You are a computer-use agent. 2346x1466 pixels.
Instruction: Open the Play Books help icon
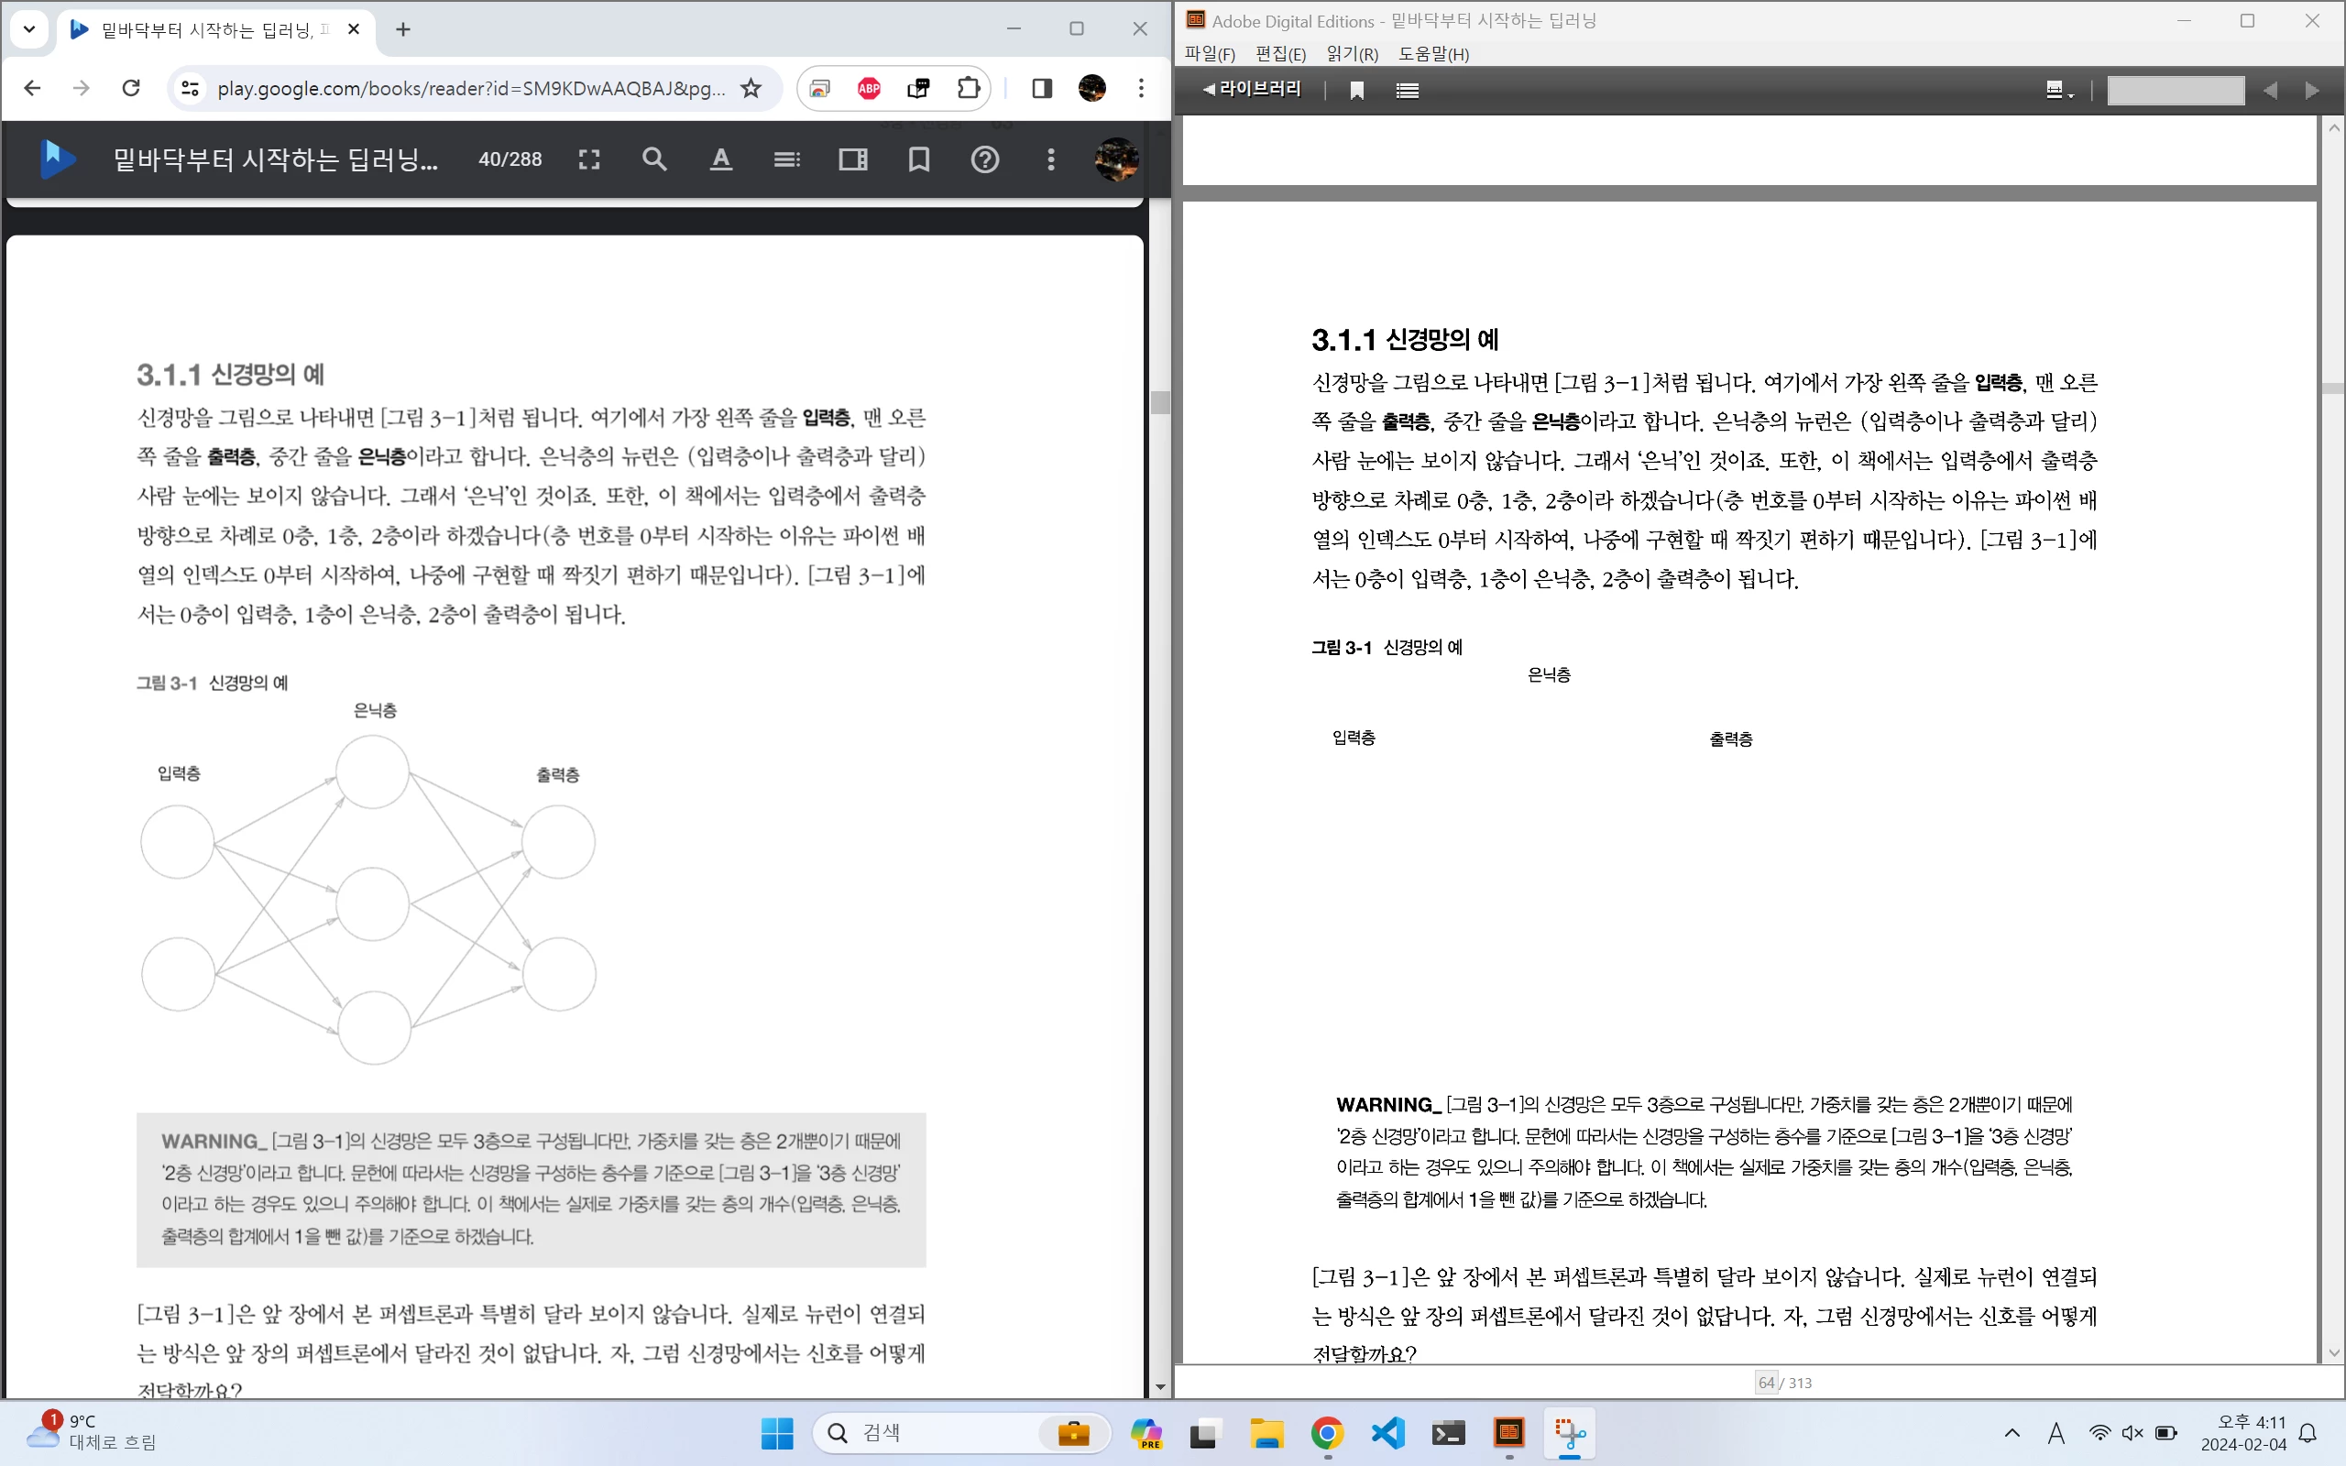point(984,160)
